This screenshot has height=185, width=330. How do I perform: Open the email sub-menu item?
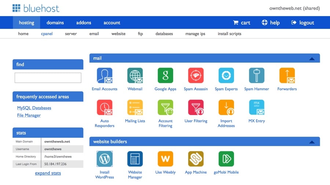94,34
